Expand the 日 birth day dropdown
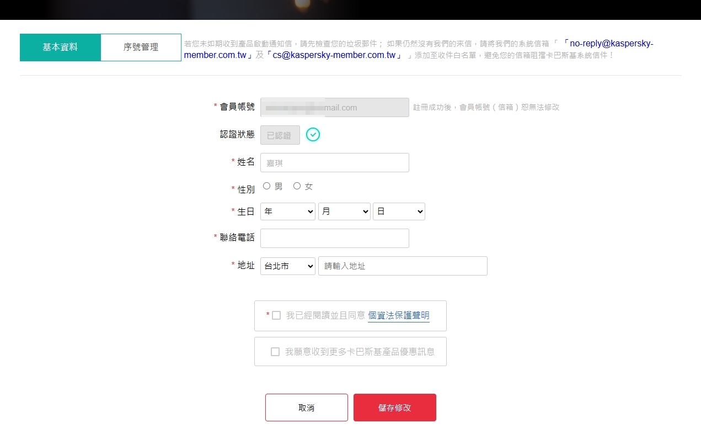Image resolution: width=701 pixels, height=439 pixels. click(x=399, y=211)
